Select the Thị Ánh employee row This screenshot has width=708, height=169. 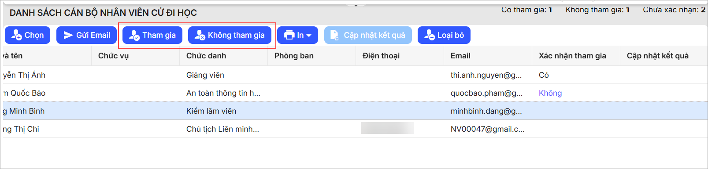pyautogui.click(x=354, y=75)
